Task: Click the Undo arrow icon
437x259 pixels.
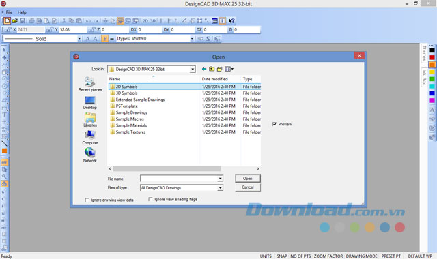Action: (88, 21)
